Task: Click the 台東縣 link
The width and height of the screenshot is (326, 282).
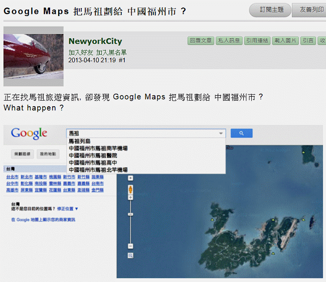Action: [x=69, y=190]
